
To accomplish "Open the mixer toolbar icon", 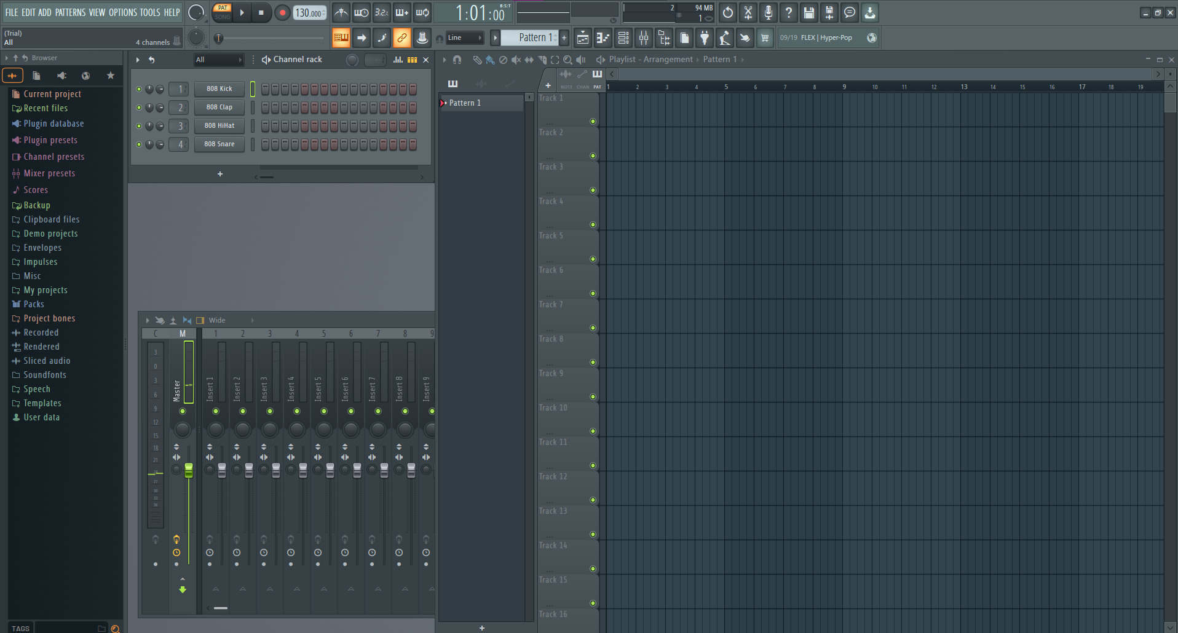I will tap(643, 38).
